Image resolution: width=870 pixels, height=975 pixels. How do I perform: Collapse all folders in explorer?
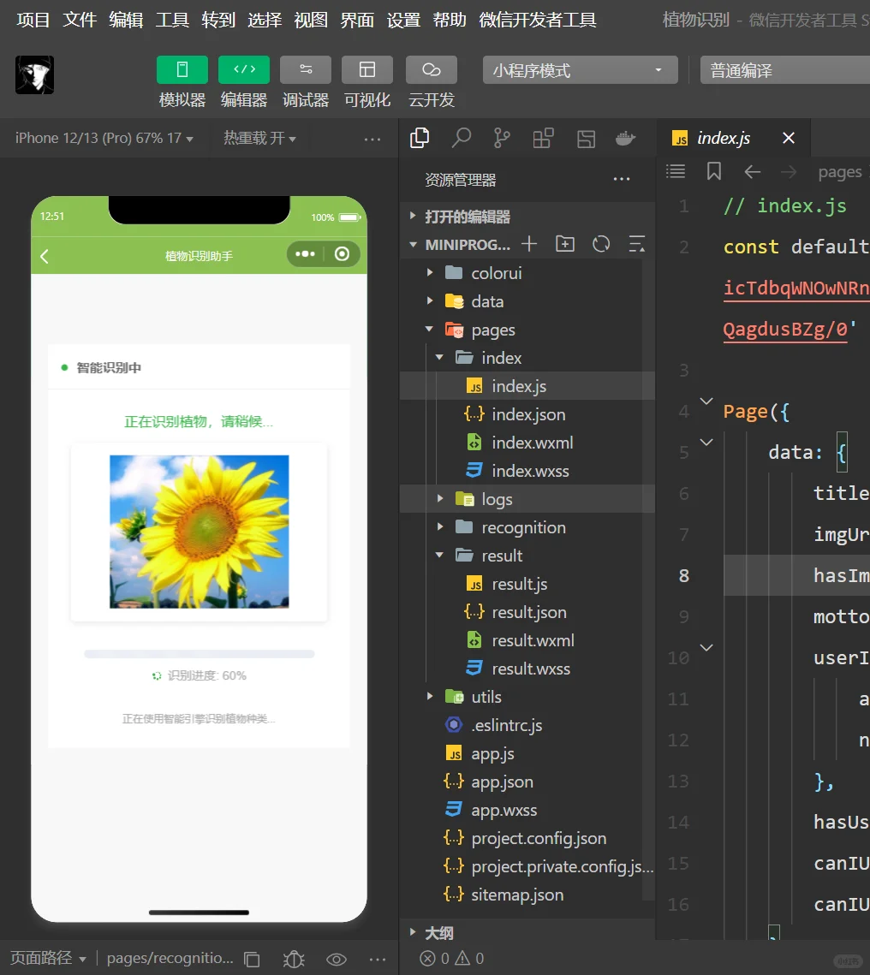click(637, 244)
